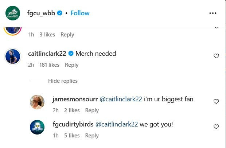Like fgcudirtybirds' reply with the heart
Viewport: 226px width, 148px height.
tap(216, 126)
